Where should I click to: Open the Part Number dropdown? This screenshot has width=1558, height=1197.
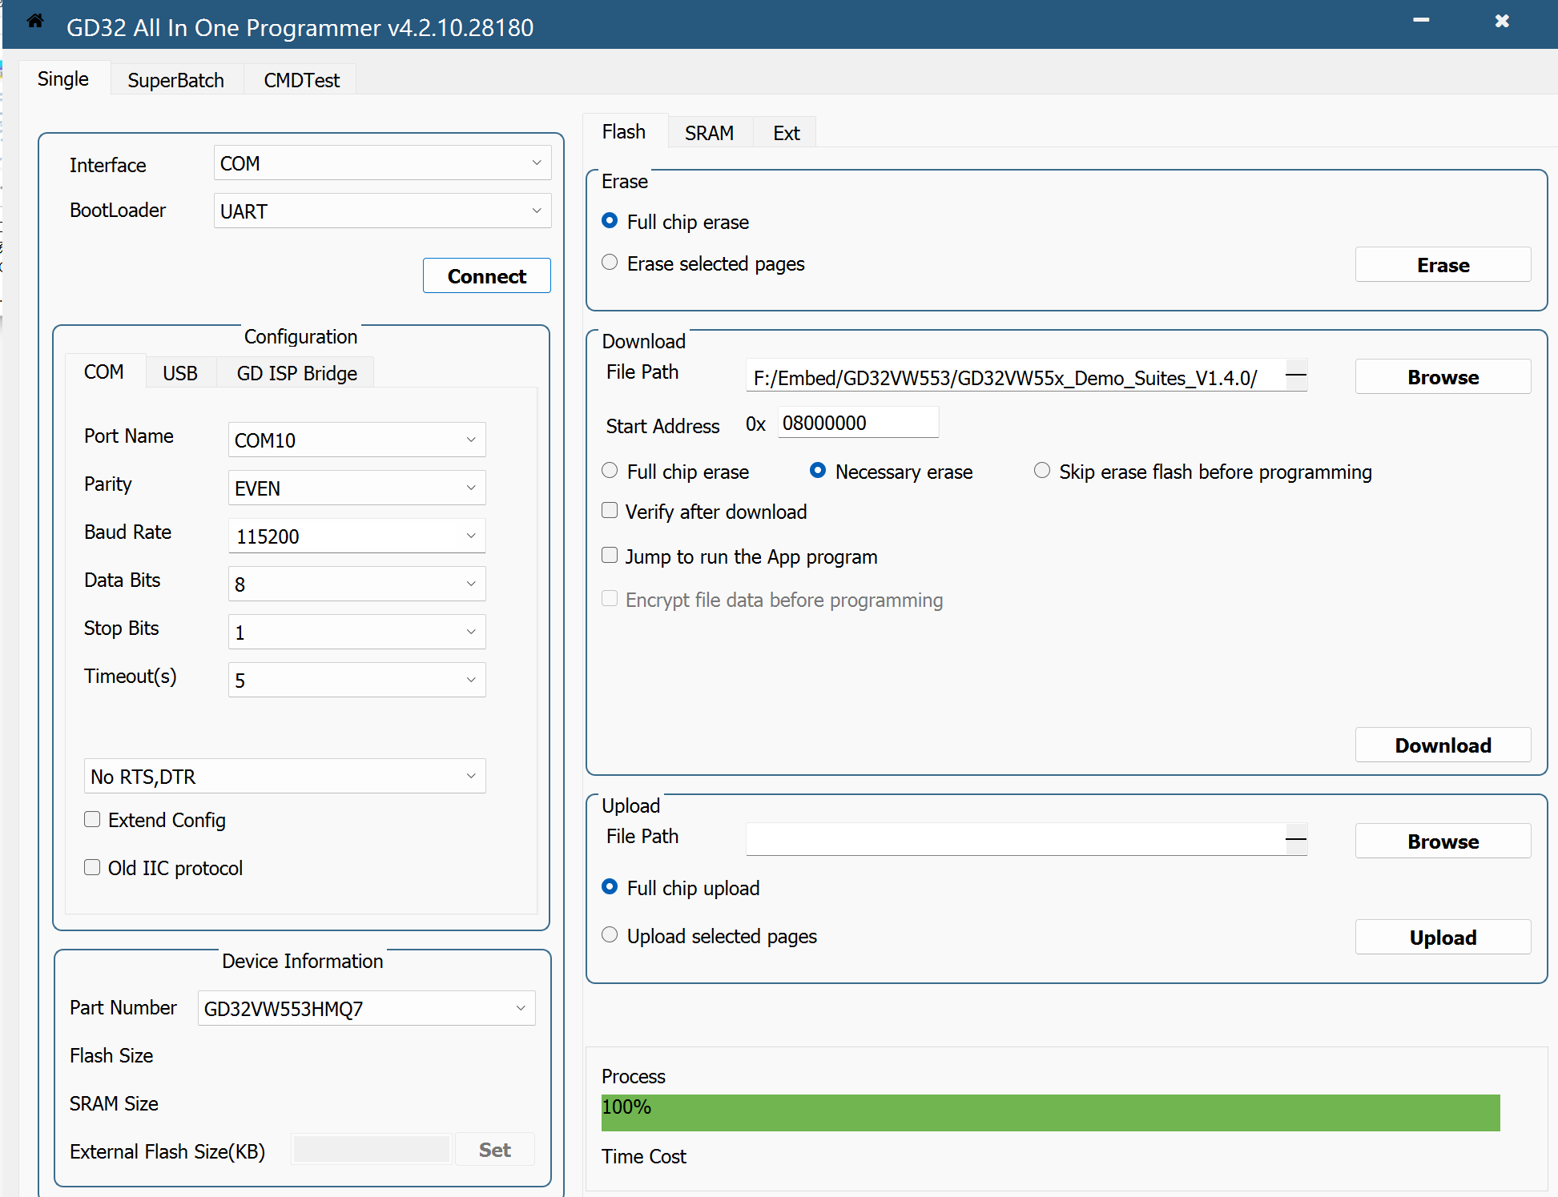(x=366, y=1008)
